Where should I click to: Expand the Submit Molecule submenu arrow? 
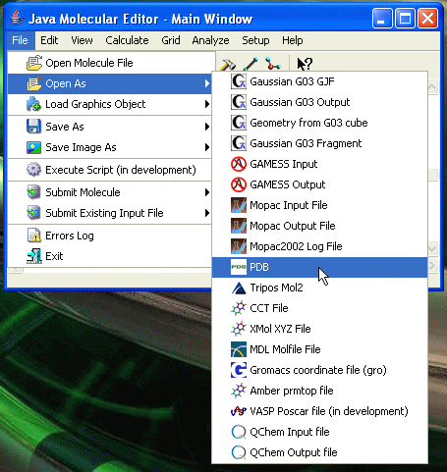coord(207,192)
